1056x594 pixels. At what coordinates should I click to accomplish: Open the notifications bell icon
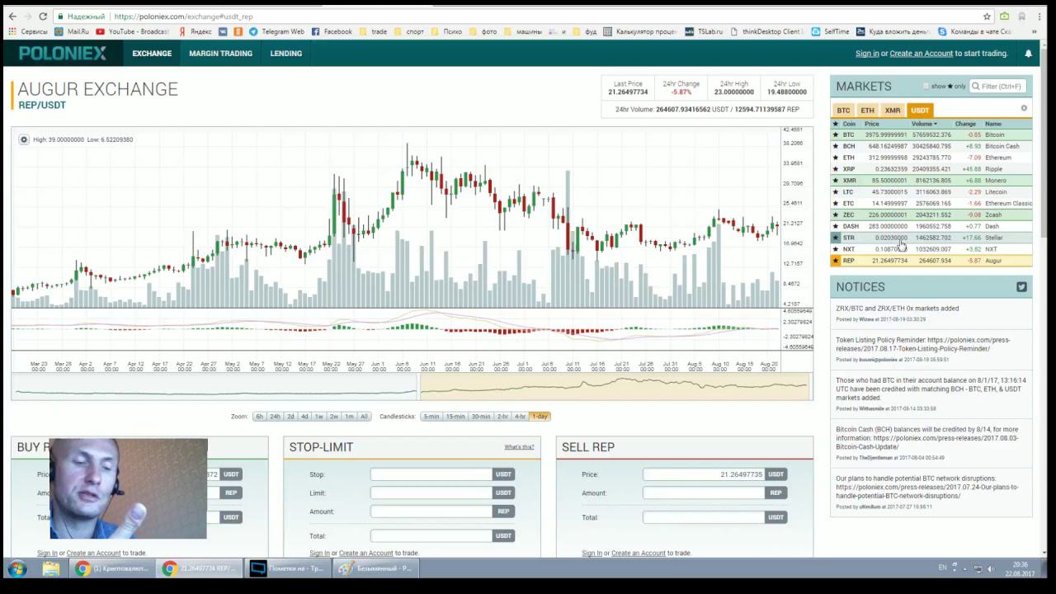tap(1028, 54)
